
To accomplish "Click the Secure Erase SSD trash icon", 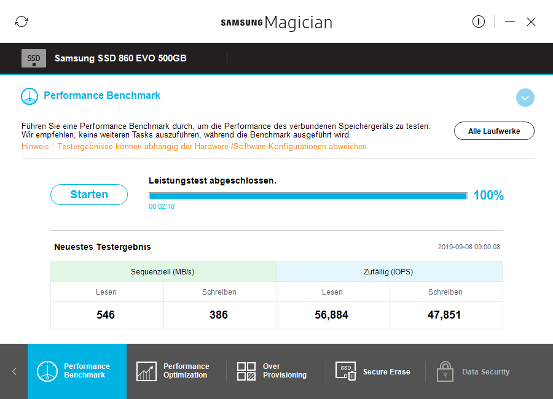I will pos(345,371).
